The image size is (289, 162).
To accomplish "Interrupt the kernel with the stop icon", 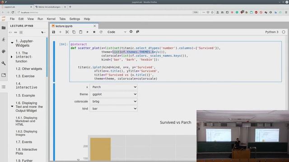I will [94, 32].
